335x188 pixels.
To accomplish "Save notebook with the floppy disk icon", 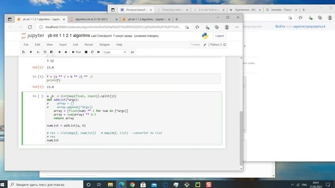I will [24, 52].
